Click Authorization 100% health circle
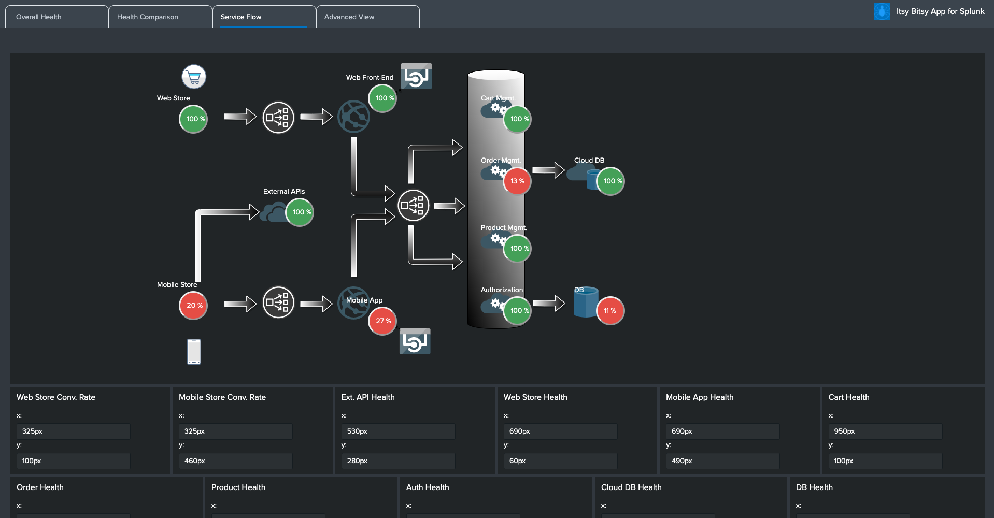Viewport: 994px width, 518px height. click(x=517, y=311)
